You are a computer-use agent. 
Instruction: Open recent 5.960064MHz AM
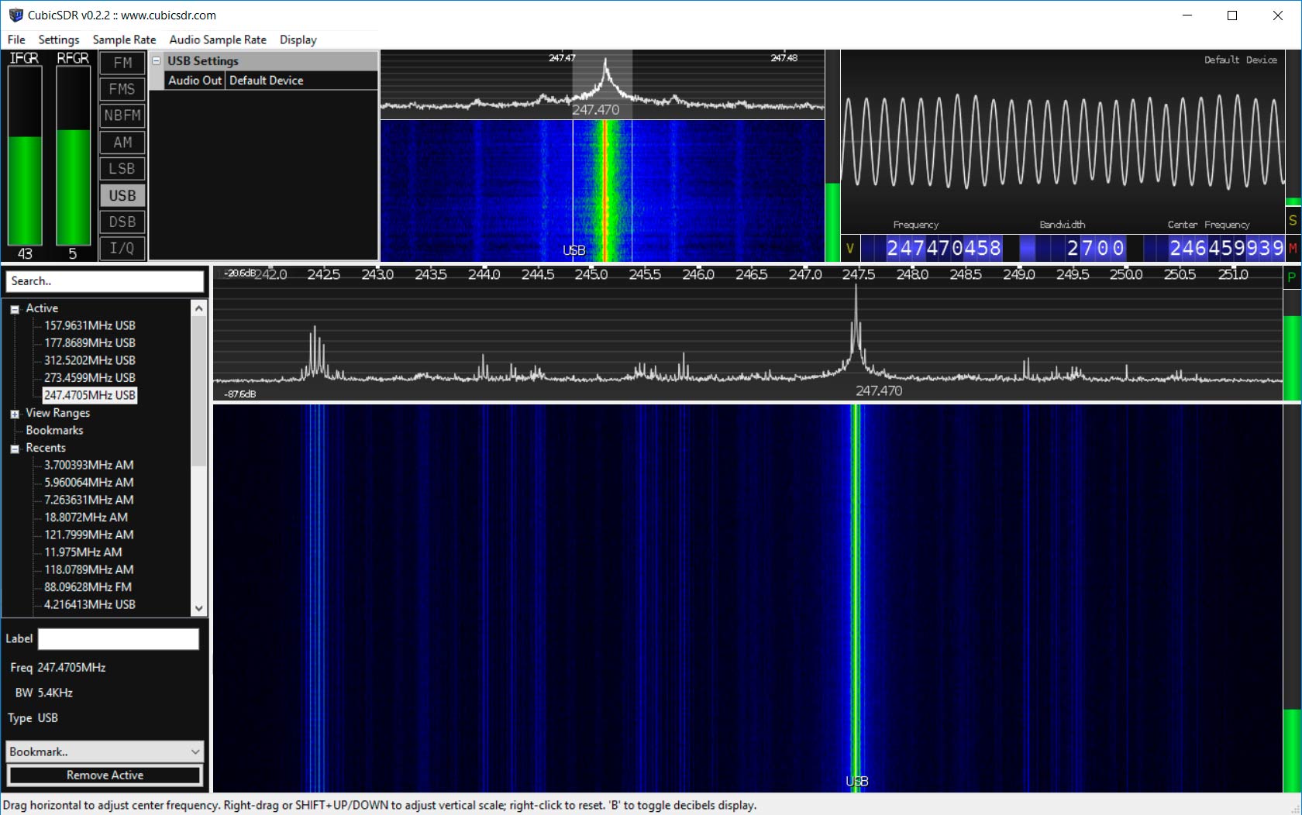tap(88, 482)
